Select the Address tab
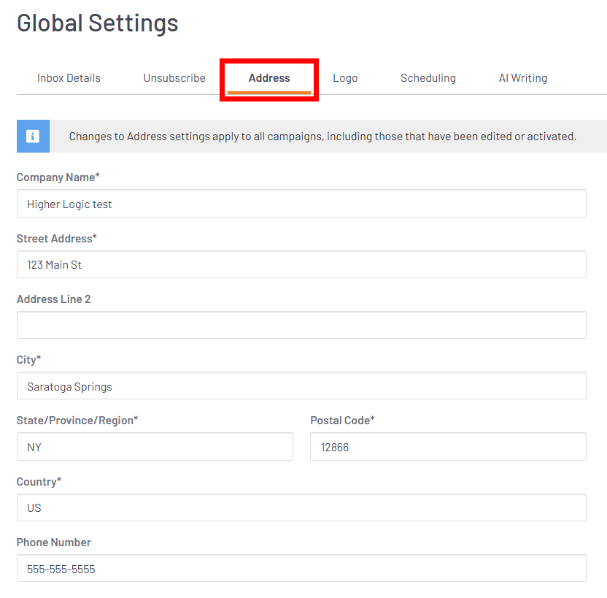 click(x=269, y=78)
